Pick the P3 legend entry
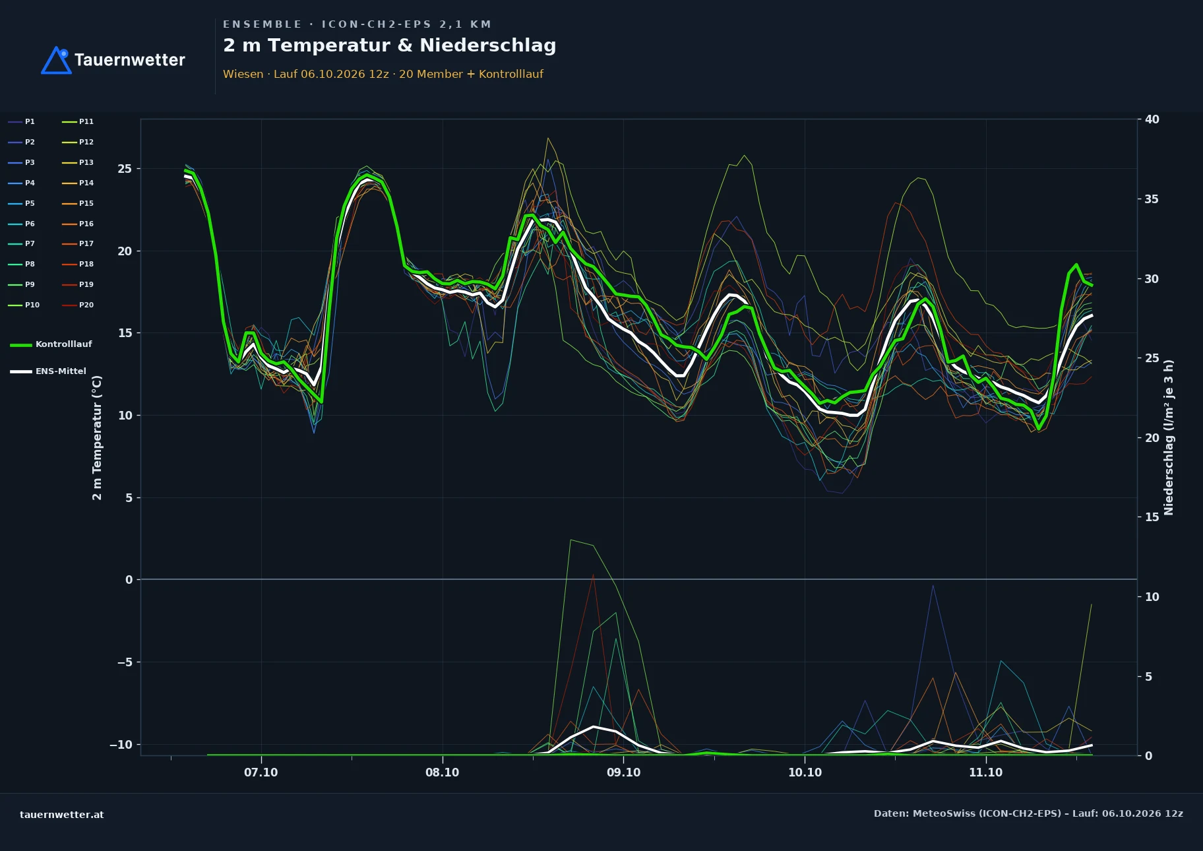Image resolution: width=1203 pixels, height=851 pixels. coord(22,162)
